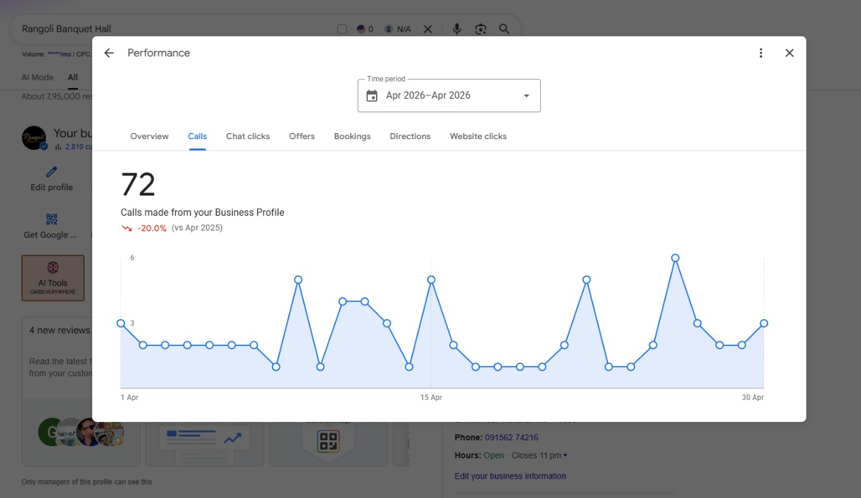The width and height of the screenshot is (861, 498).
Task: Click the Google Lens image search icon
Action: coord(480,29)
